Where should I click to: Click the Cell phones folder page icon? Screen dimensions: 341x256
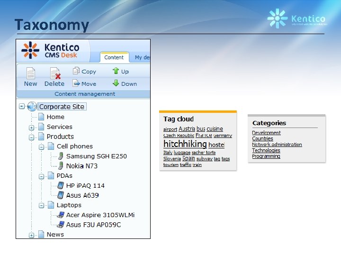(x=51, y=146)
